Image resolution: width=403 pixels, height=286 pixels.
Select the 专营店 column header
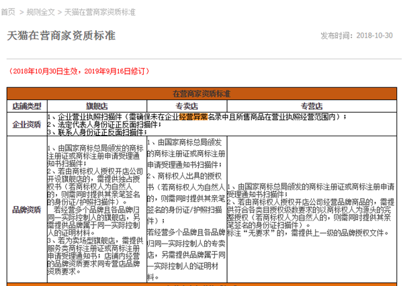coord(312,106)
